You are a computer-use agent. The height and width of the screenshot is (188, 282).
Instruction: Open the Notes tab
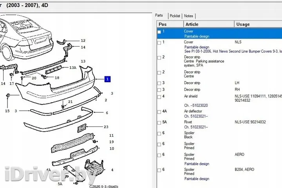click(188, 16)
